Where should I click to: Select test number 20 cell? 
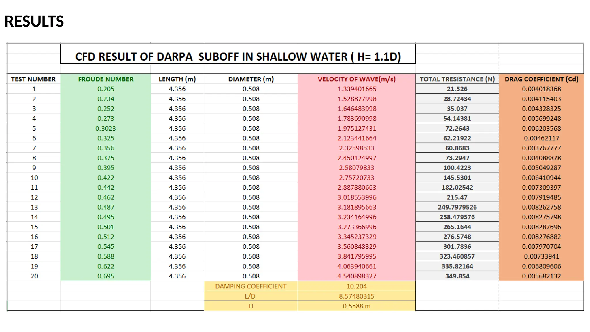(34, 276)
